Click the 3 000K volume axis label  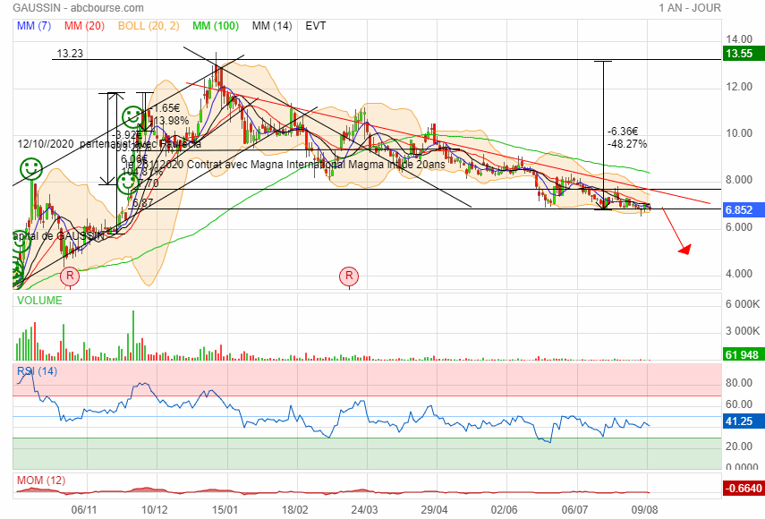pyautogui.click(x=743, y=331)
